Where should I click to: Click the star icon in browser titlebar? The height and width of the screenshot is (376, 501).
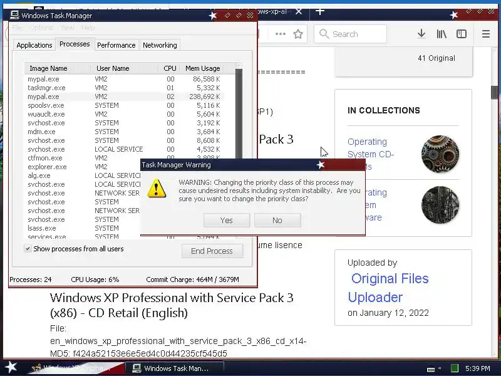[x=453, y=14]
